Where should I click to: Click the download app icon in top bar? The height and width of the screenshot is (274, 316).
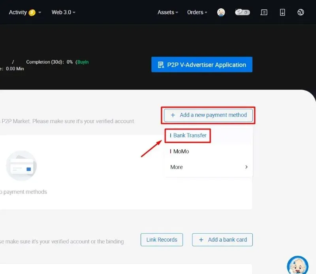[282, 12]
